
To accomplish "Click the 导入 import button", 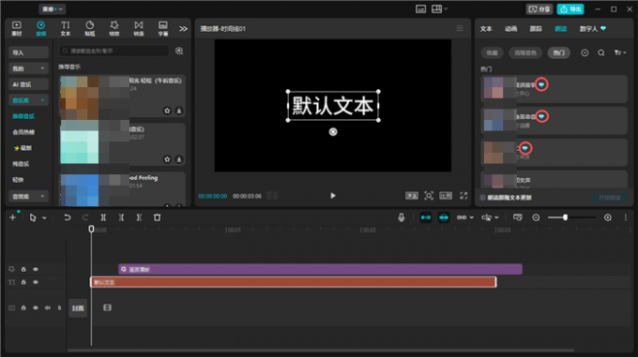I will [28, 52].
